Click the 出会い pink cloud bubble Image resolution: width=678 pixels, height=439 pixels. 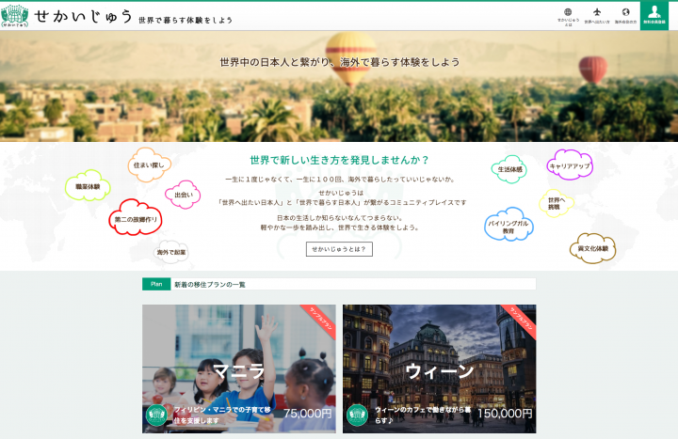pyautogui.click(x=183, y=195)
